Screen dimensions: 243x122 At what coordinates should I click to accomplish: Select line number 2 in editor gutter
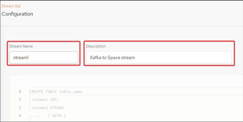(20, 100)
